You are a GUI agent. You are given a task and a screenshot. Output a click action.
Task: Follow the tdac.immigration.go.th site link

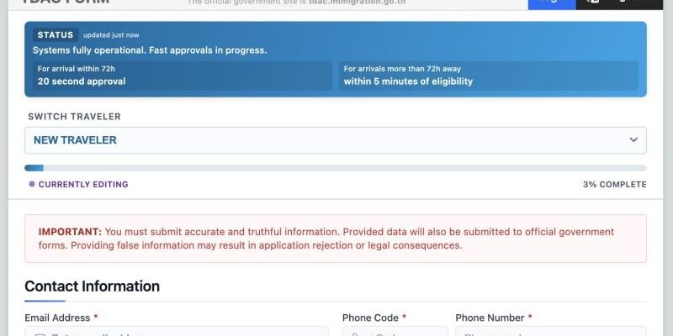point(357,3)
